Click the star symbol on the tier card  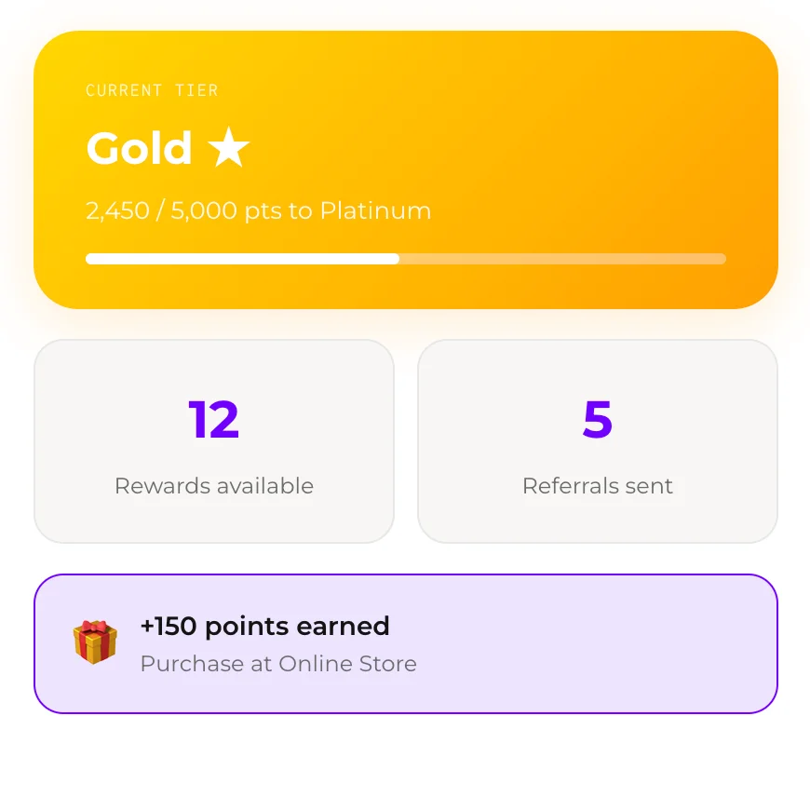point(229,146)
